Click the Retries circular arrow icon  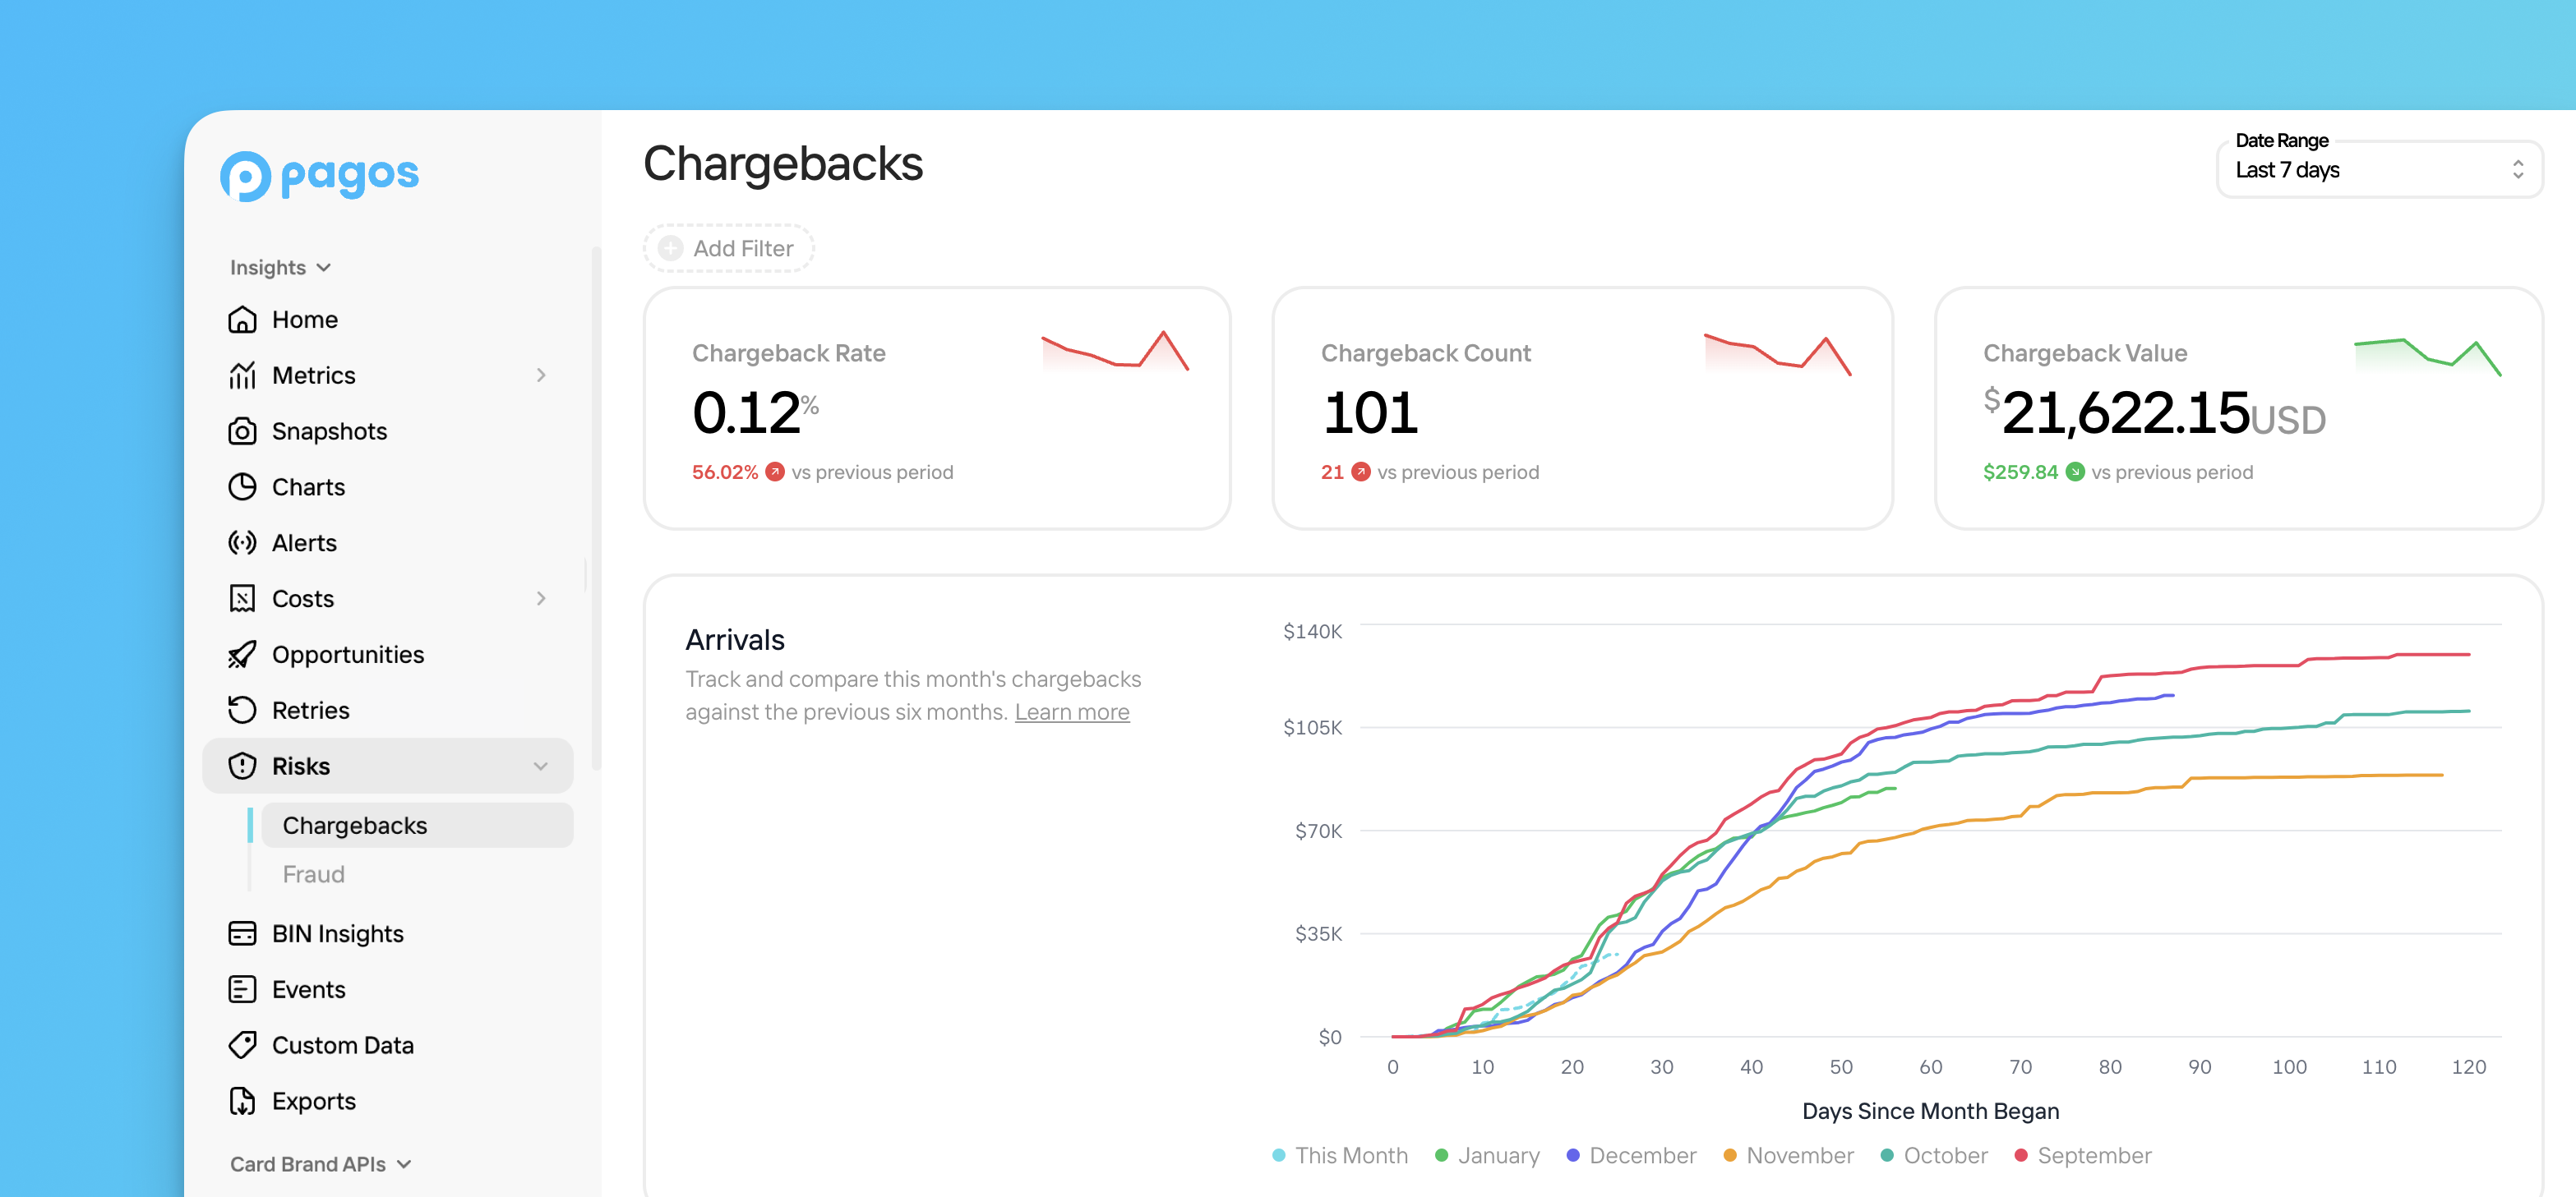(x=242, y=711)
